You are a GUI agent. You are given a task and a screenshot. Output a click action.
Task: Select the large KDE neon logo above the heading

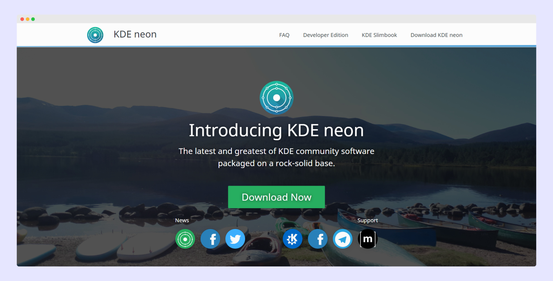pyautogui.click(x=276, y=97)
